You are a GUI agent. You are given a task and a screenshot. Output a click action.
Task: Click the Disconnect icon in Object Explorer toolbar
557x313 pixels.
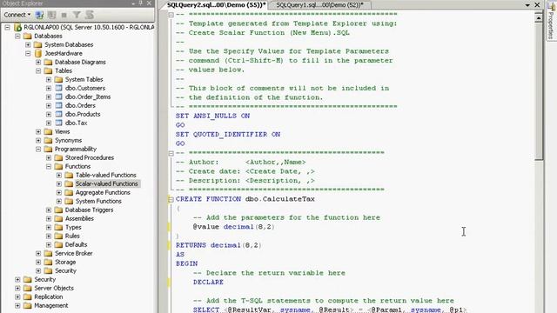[52, 15]
